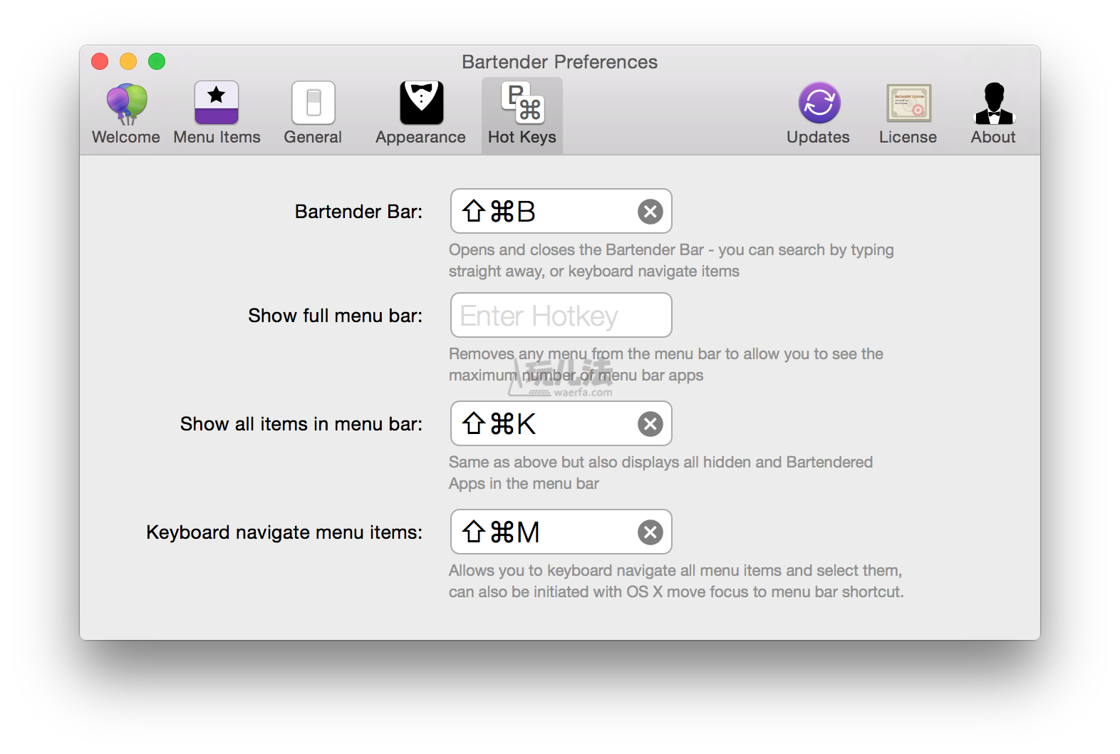The image size is (1120, 754).
Task: Switch to Appearance tuxedo icon
Action: (x=421, y=103)
